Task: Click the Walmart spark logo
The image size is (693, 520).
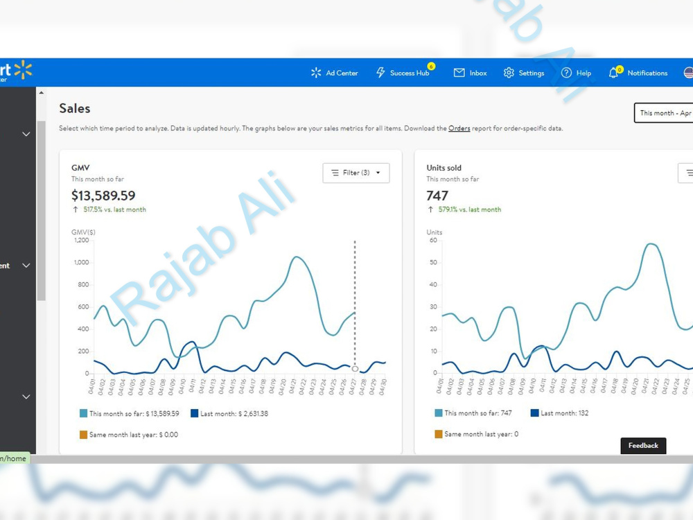Action: 23,70
